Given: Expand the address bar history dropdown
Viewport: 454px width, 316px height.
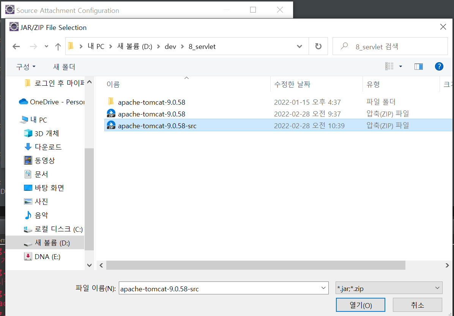Looking at the screenshot, I should [300, 46].
